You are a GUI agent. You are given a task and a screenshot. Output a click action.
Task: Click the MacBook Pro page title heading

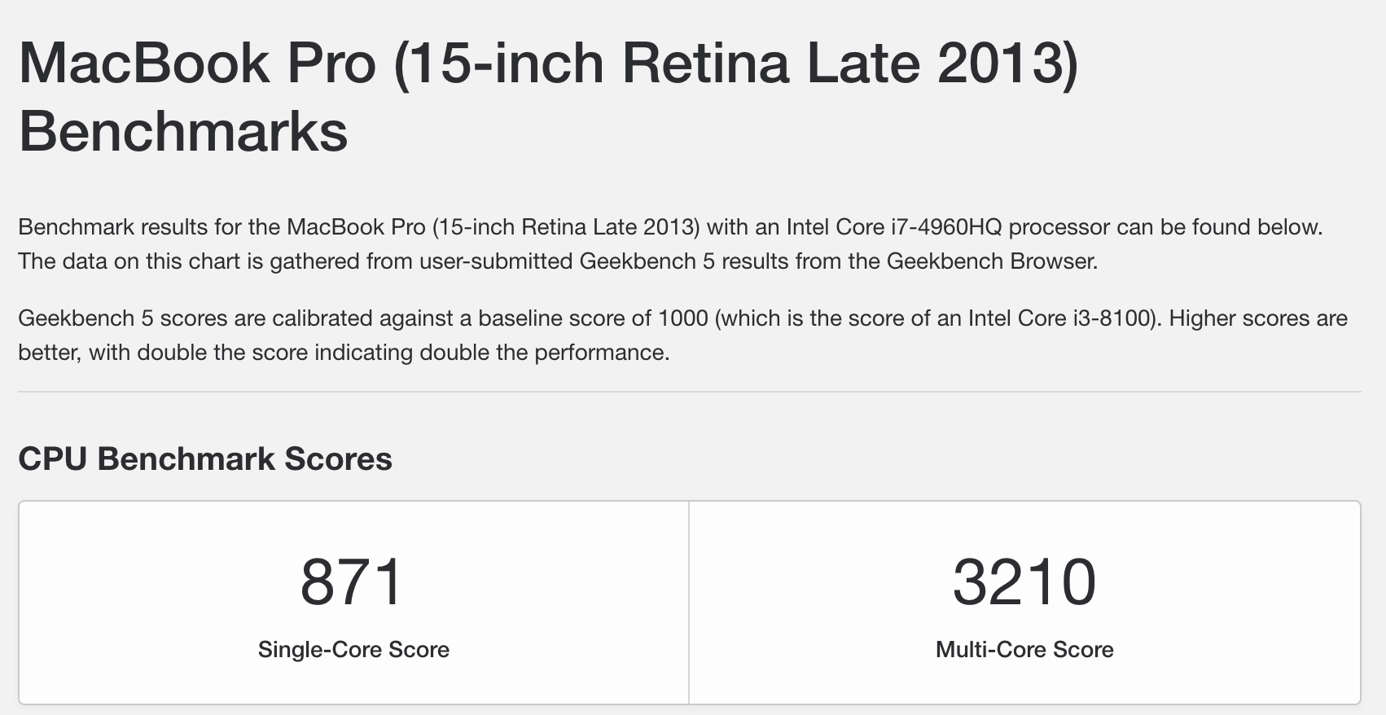pos(548,96)
